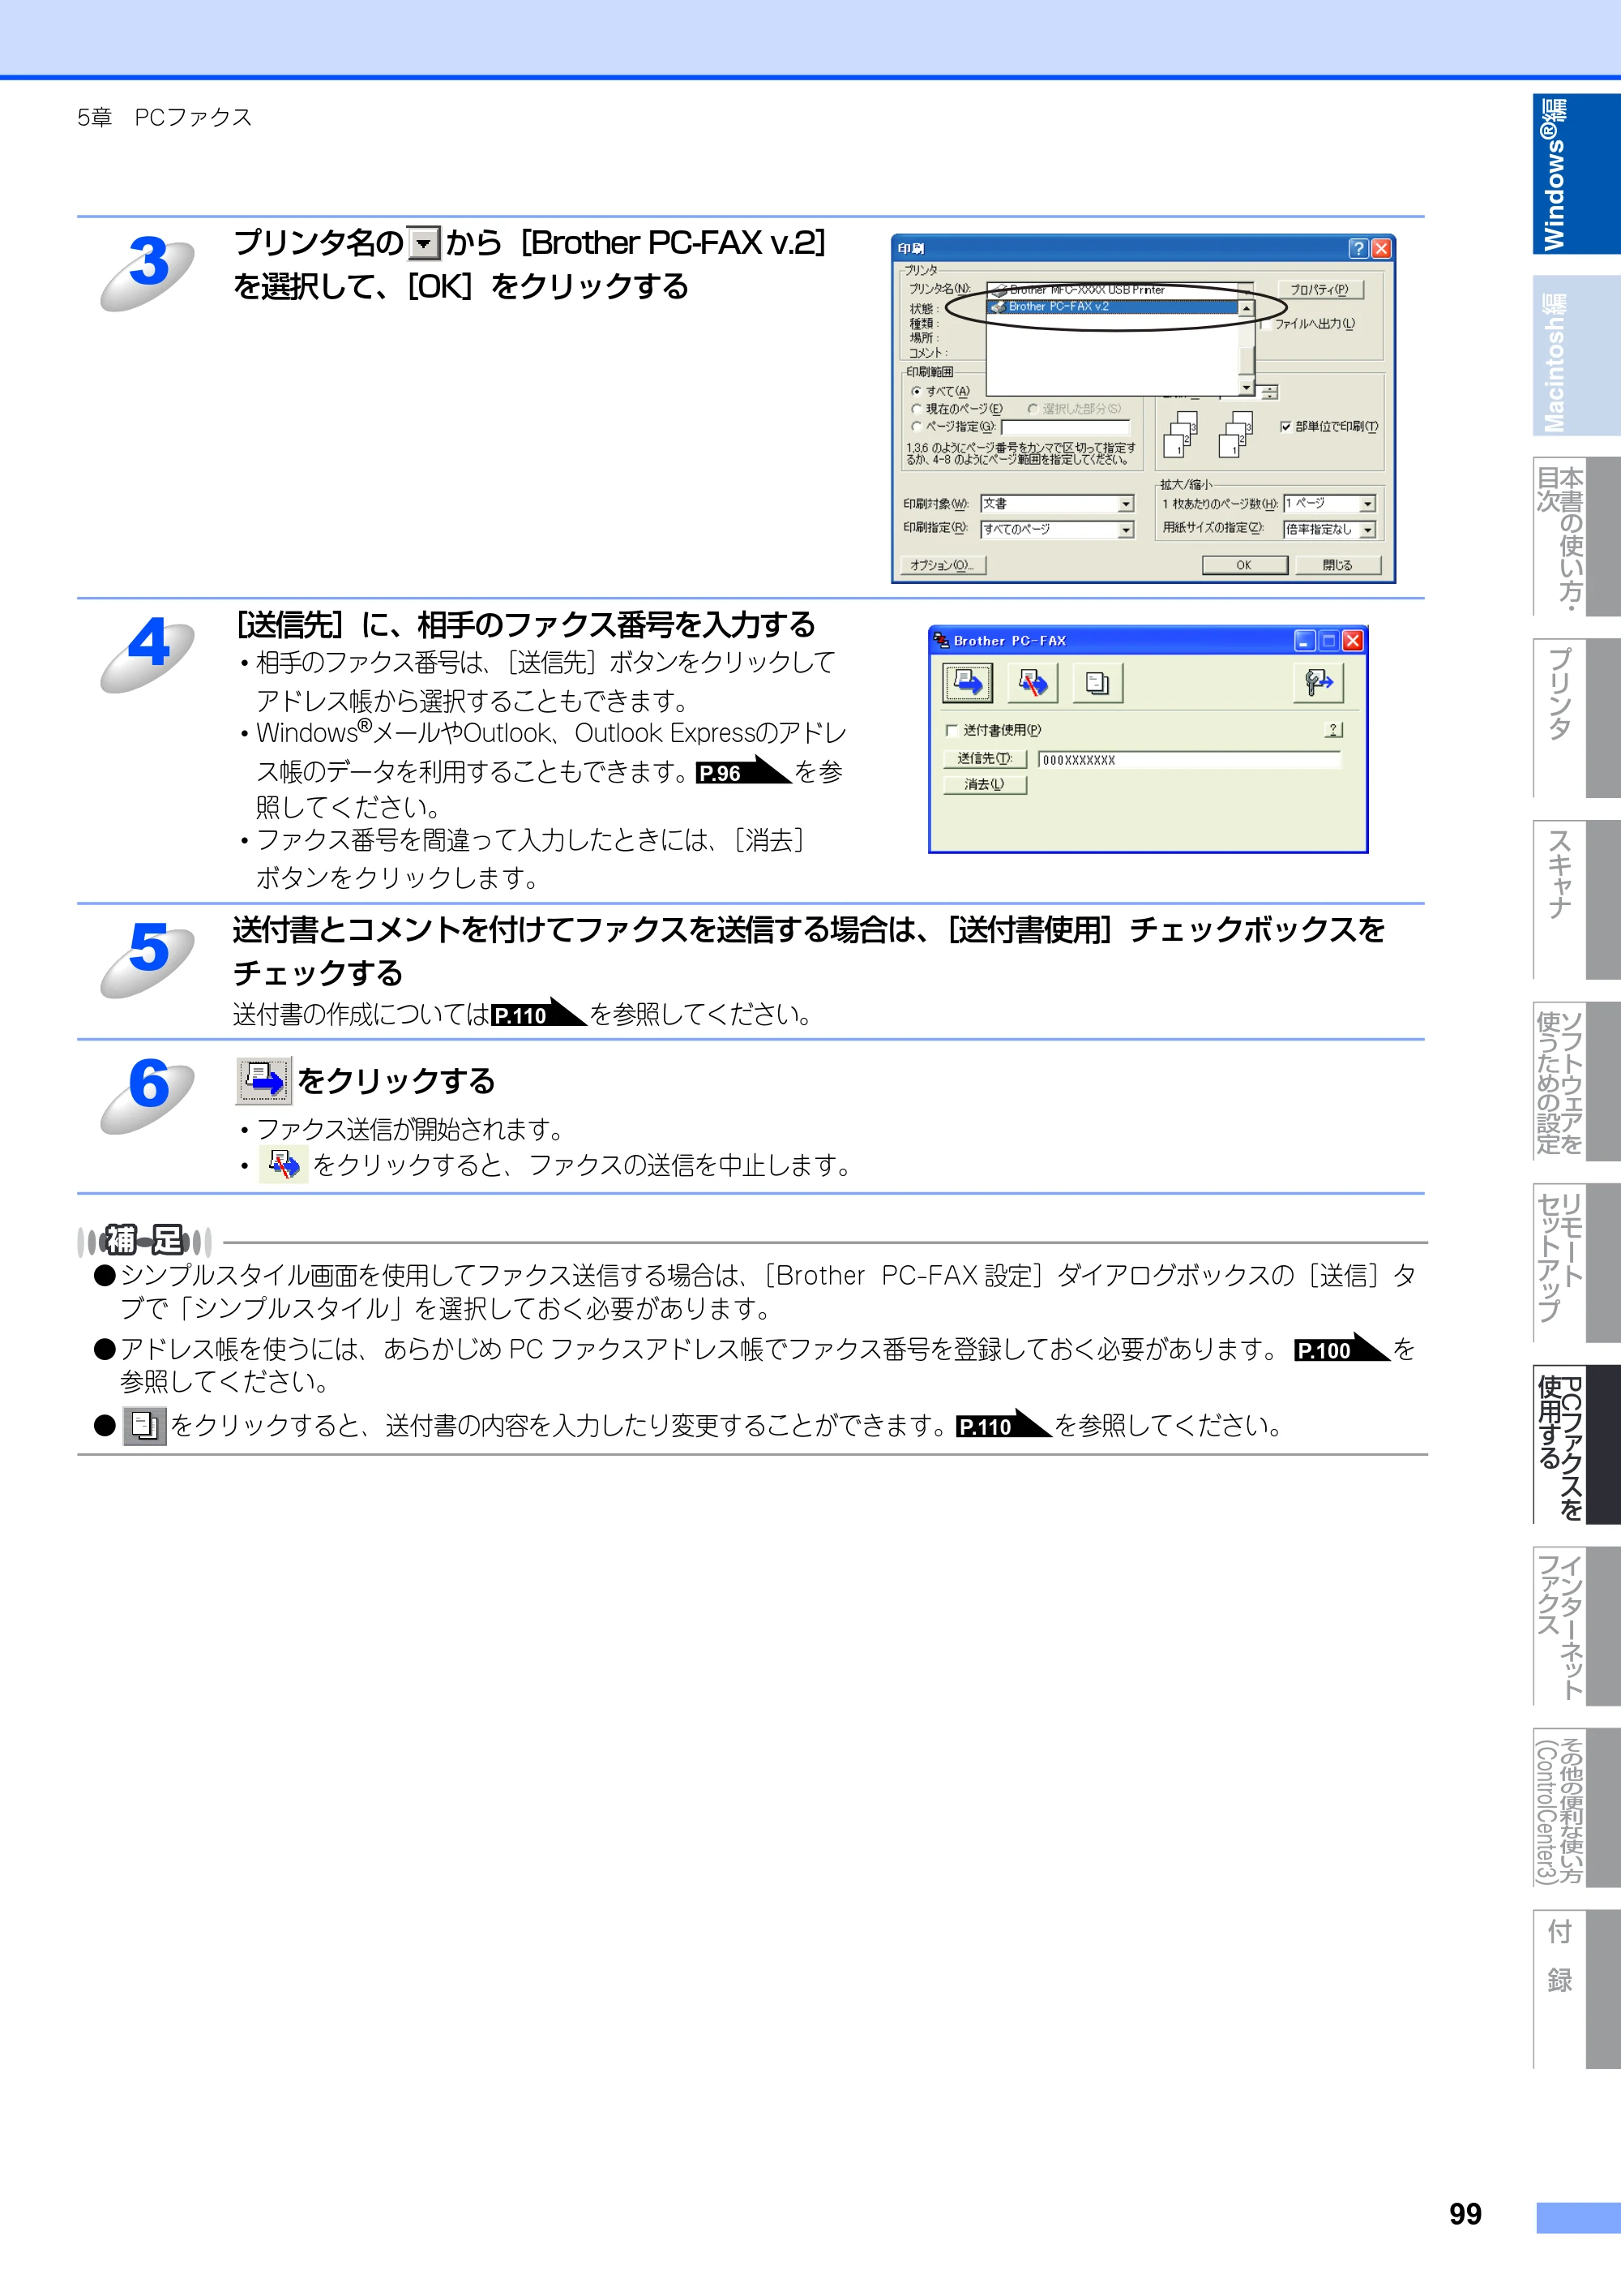
Task: Check the 送付書使用(P) checkbox
Action: [x=952, y=730]
